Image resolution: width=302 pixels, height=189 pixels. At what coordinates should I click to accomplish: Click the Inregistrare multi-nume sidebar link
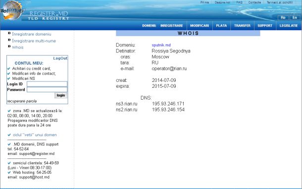(34, 41)
